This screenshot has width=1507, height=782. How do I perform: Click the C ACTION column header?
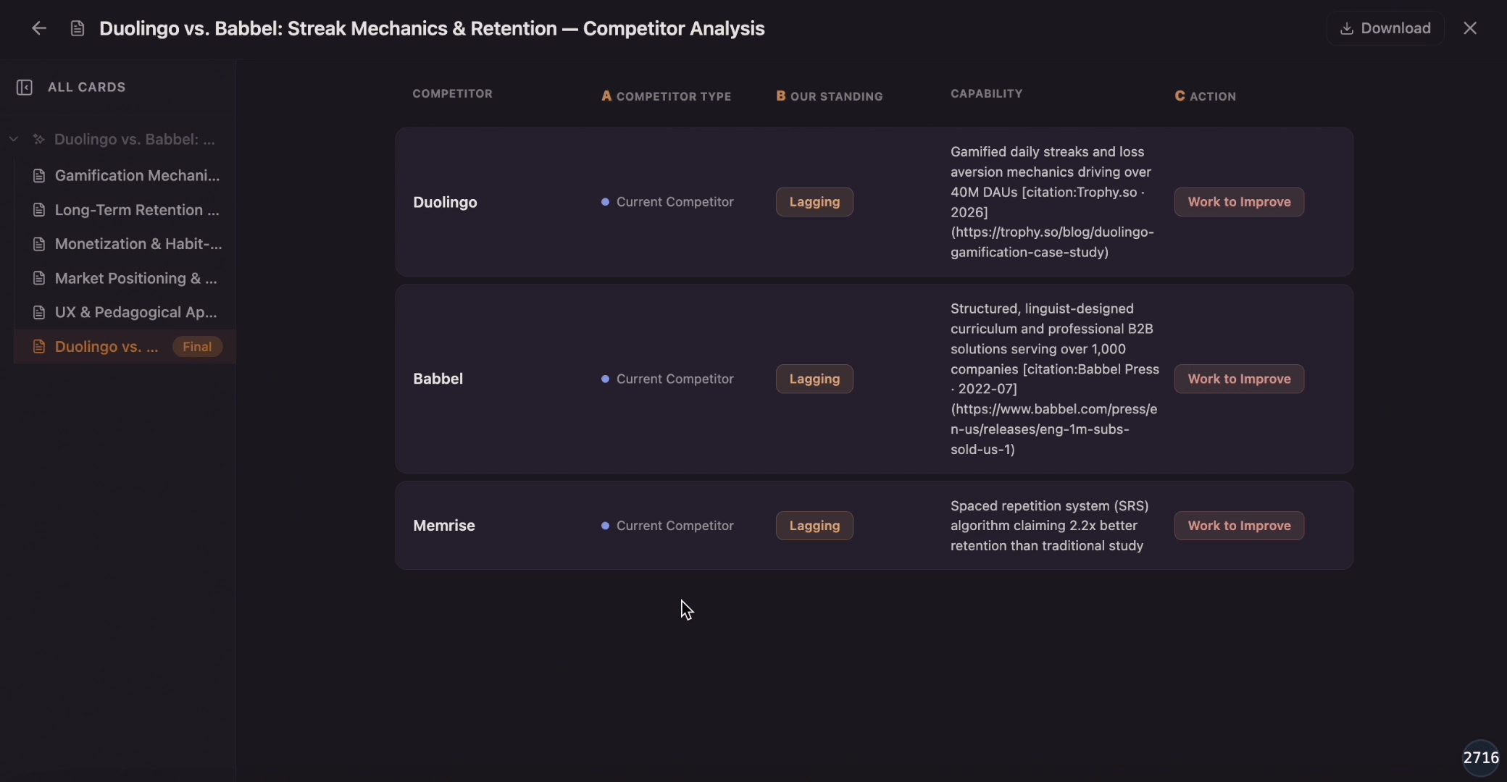pyautogui.click(x=1206, y=96)
